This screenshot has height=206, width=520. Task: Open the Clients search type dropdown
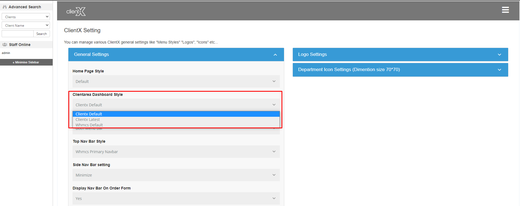[26, 17]
